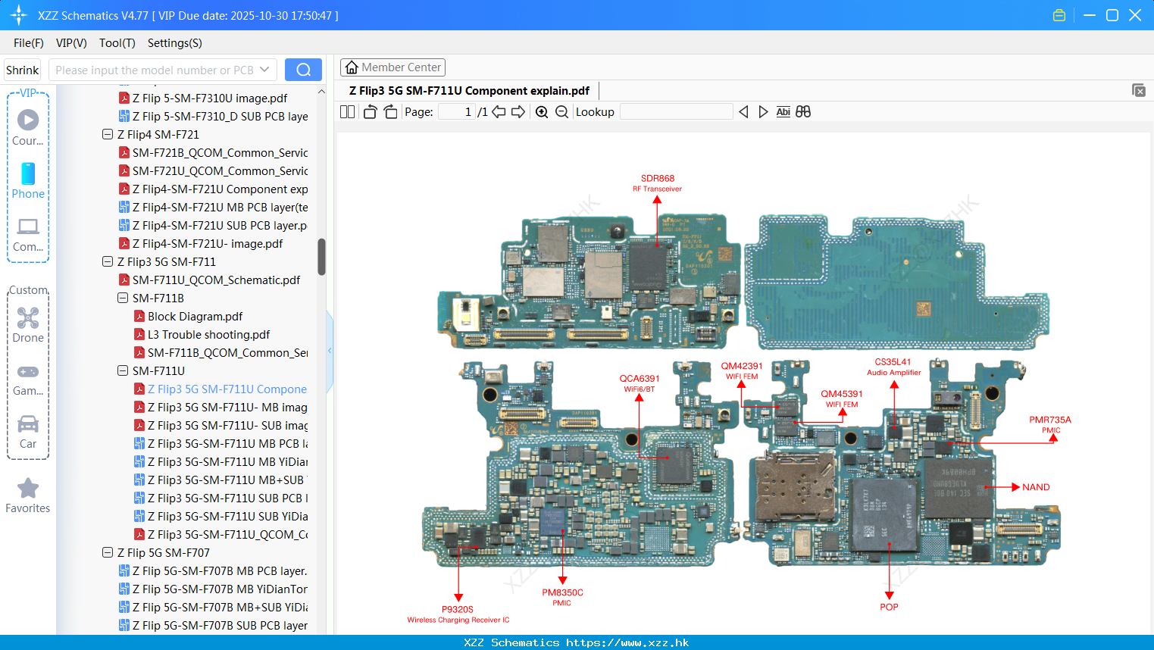Go to next page arrow
This screenshot has width=1154, height=650.
coord(518,112)
